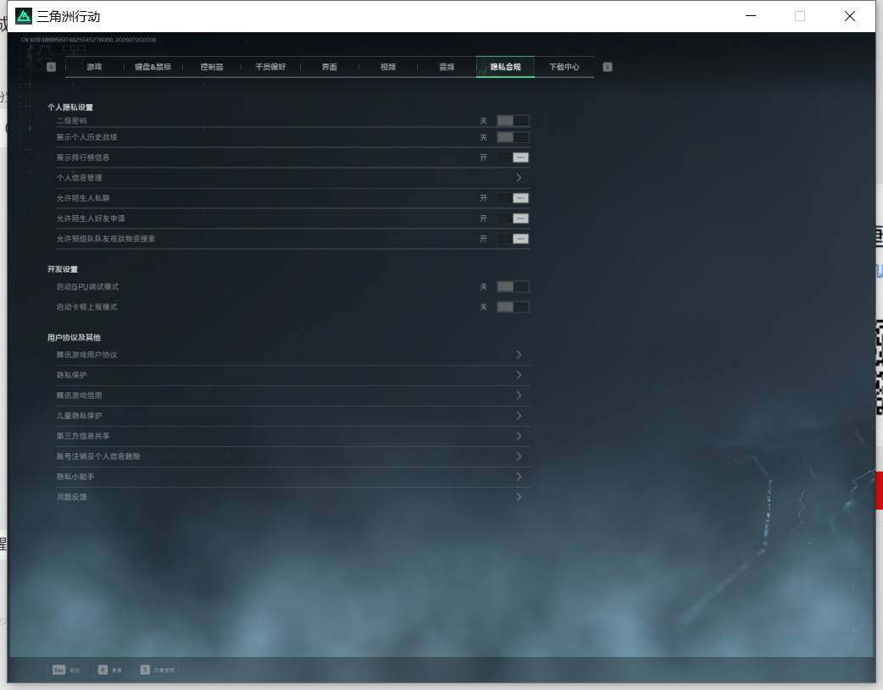883x690 pixels.
Task: Expand 儿童隐私保护 arrow
Action: point(519,416)
